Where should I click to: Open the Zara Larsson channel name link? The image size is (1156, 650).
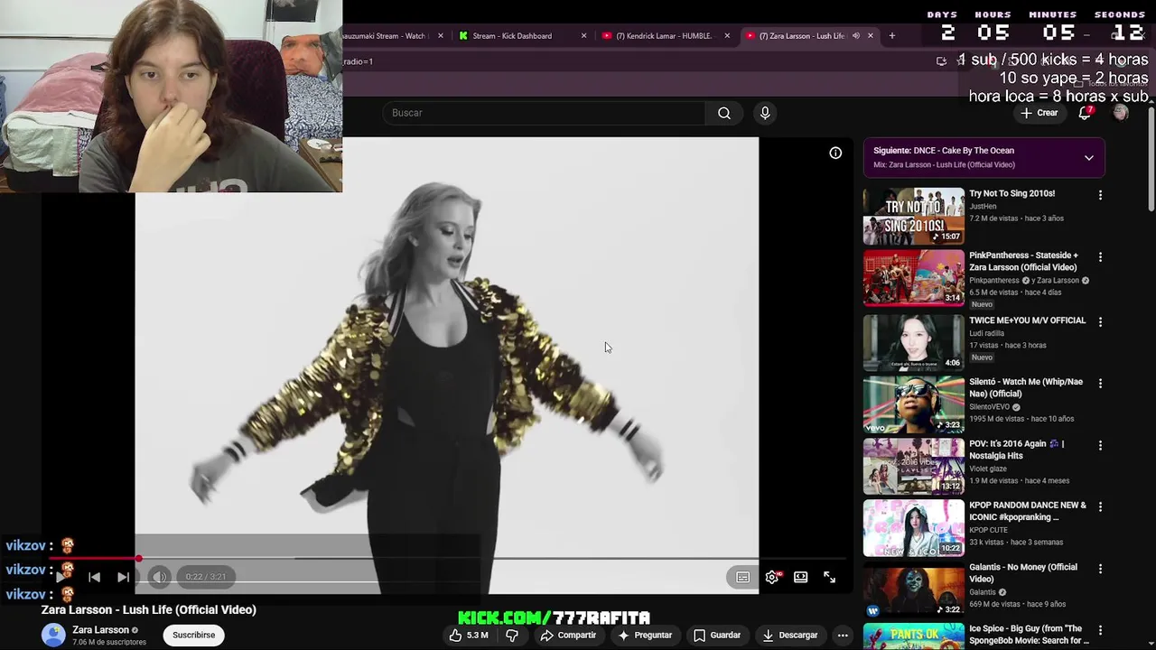click(100, 630)
